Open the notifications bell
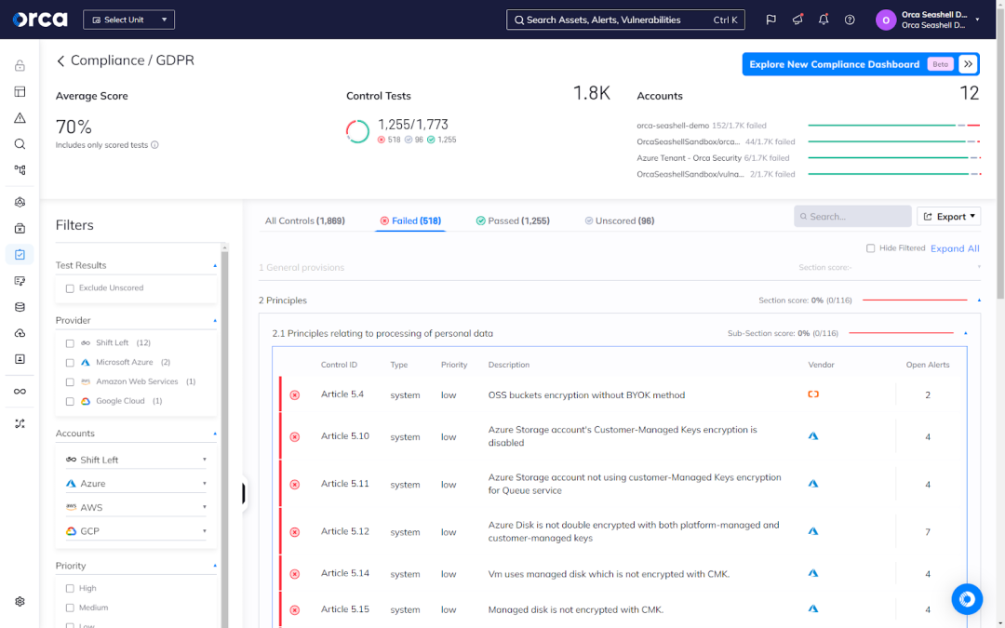The width and height of the screenshot is (1005, 628). 824,20
